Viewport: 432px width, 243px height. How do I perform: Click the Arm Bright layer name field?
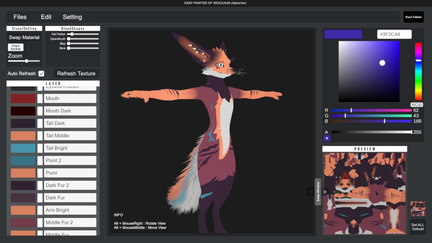click(70, 210)
